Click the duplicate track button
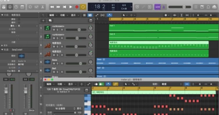Screen dimensions: 219x115 click(50, 21)
